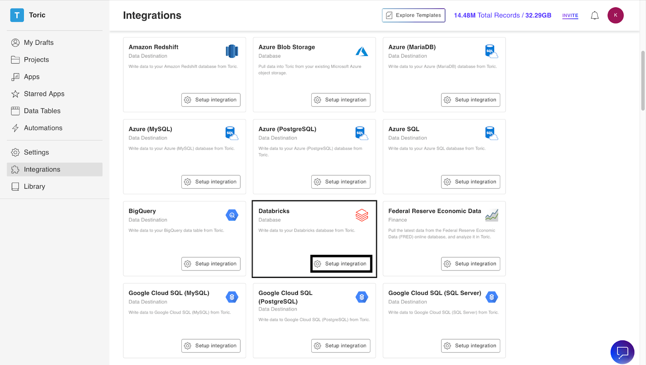646x365 pixels.
Task: Click the Databricks stacked layers icon
Action: (x=362, y=215)
